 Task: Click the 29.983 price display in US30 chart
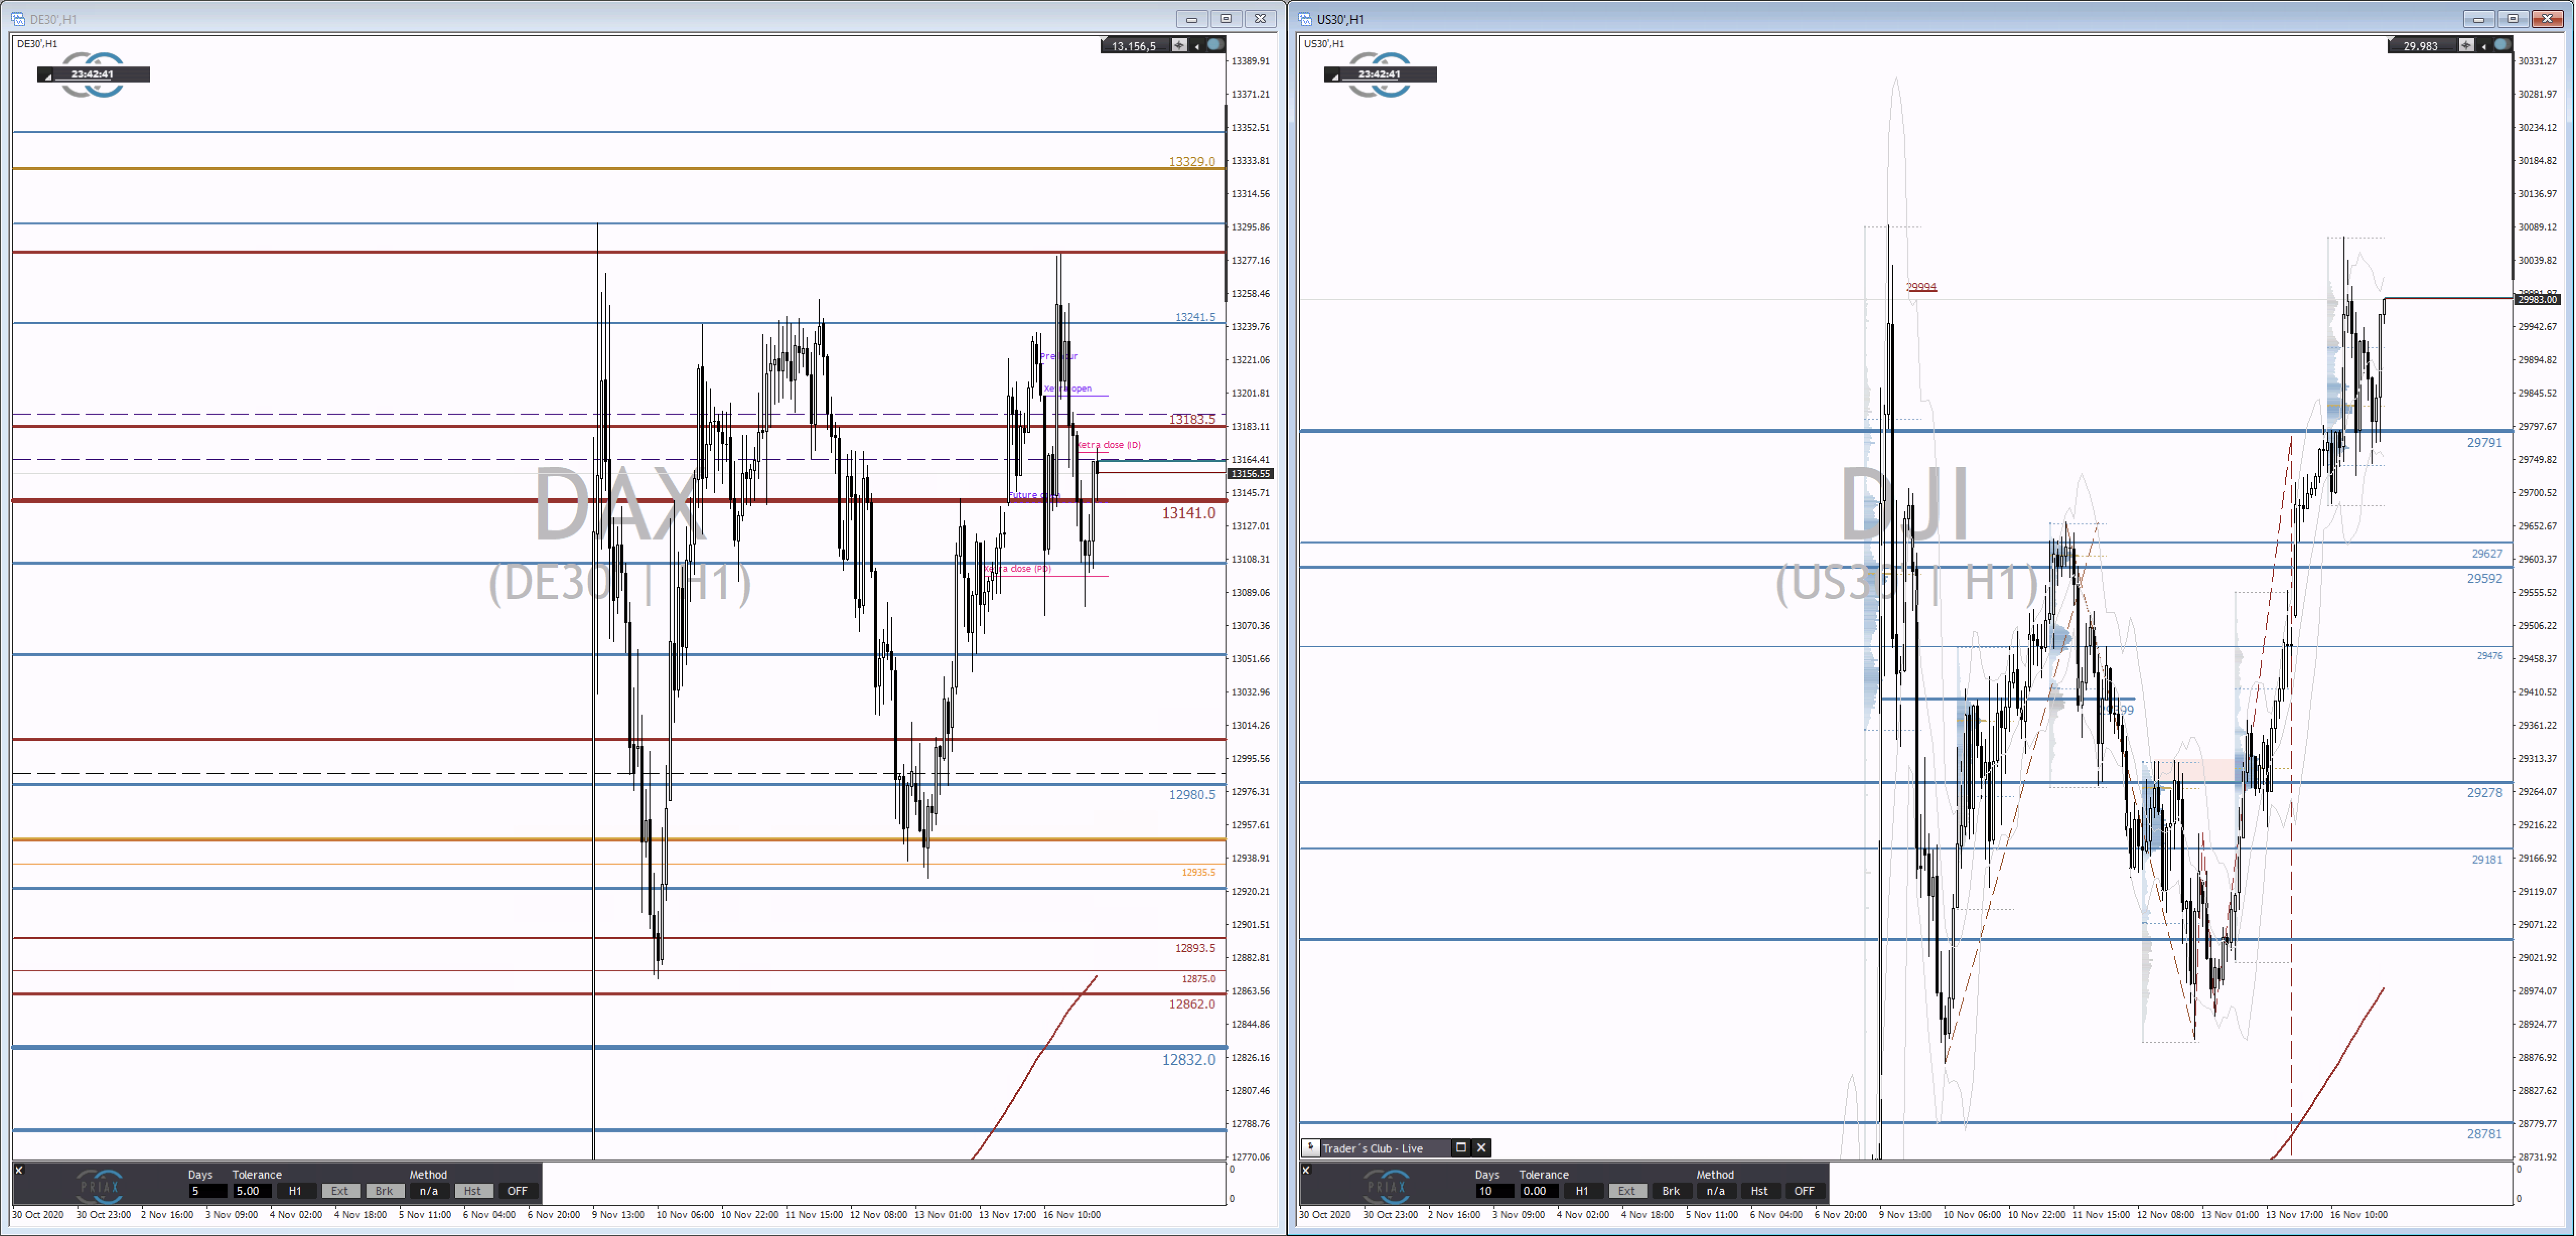point(2420,46)
